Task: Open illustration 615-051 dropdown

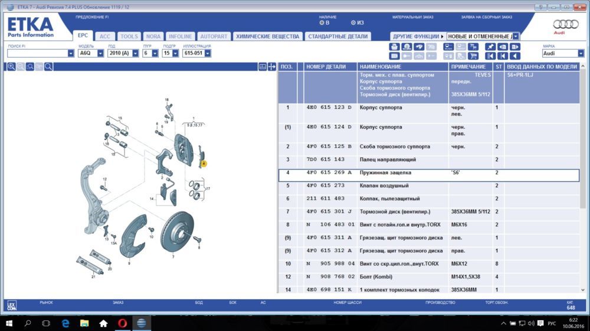Action: pos(208,54)
